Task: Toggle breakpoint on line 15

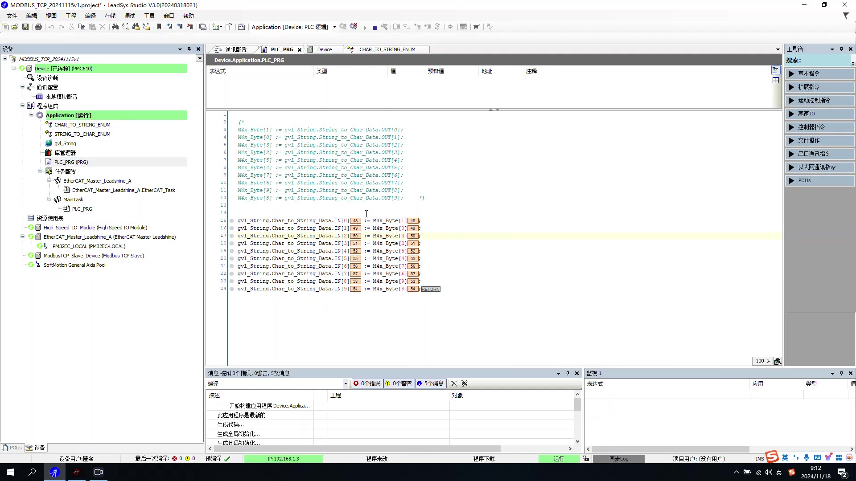Action: click(x=232, y=220)
